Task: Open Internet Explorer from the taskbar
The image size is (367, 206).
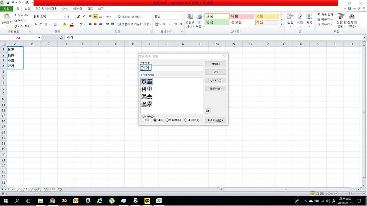Action: [x=100, y=201]
